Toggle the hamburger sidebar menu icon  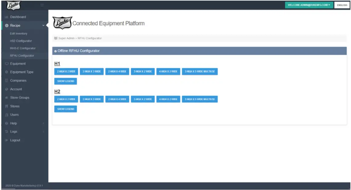pos(42,5)
